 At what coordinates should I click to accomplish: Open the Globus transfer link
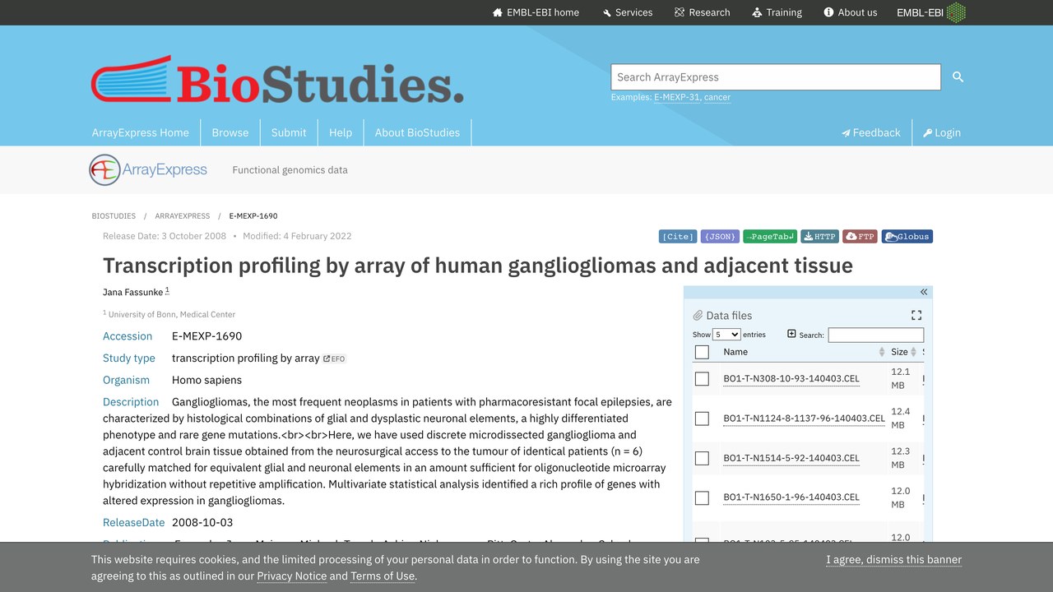click(907, 237)
